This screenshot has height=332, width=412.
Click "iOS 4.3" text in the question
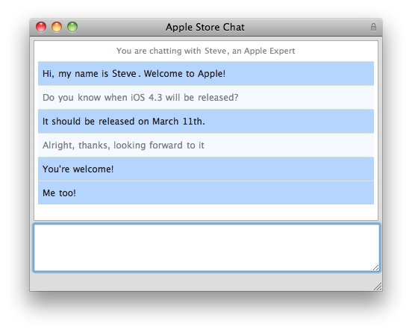[146, 98]
